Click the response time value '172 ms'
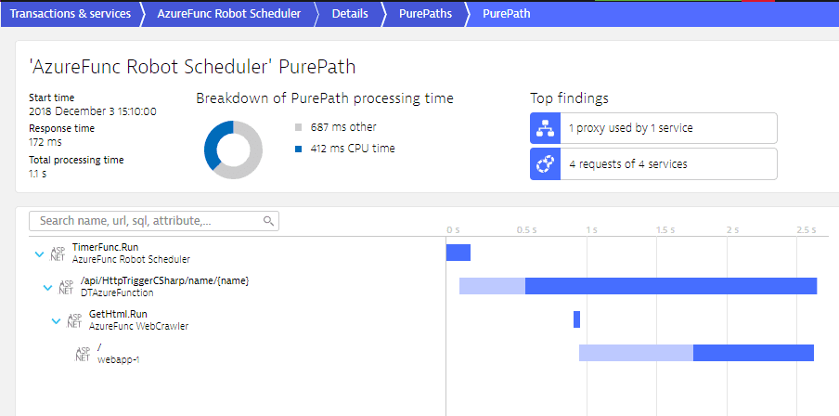This screenshot has height=416, width=839. [x=45, y=142]
